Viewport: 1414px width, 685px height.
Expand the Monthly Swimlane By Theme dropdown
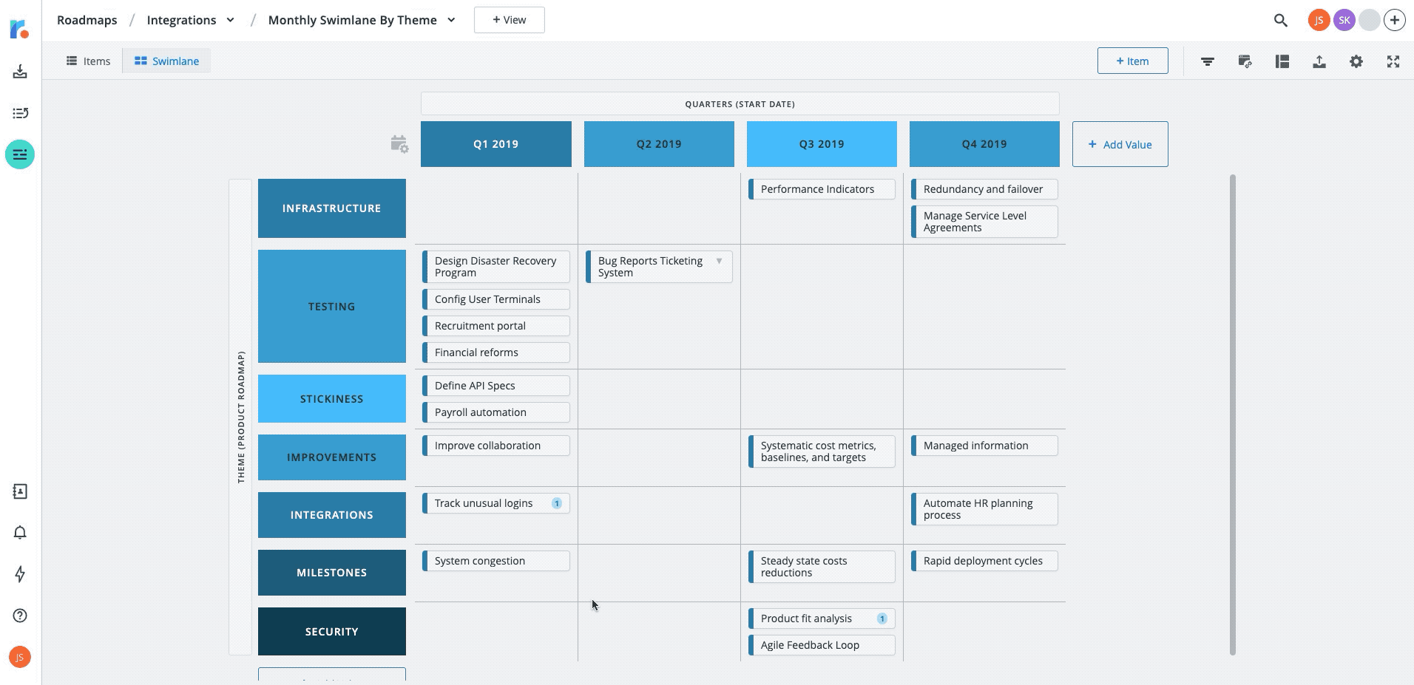pyautogui.click(x=451, y=20)
